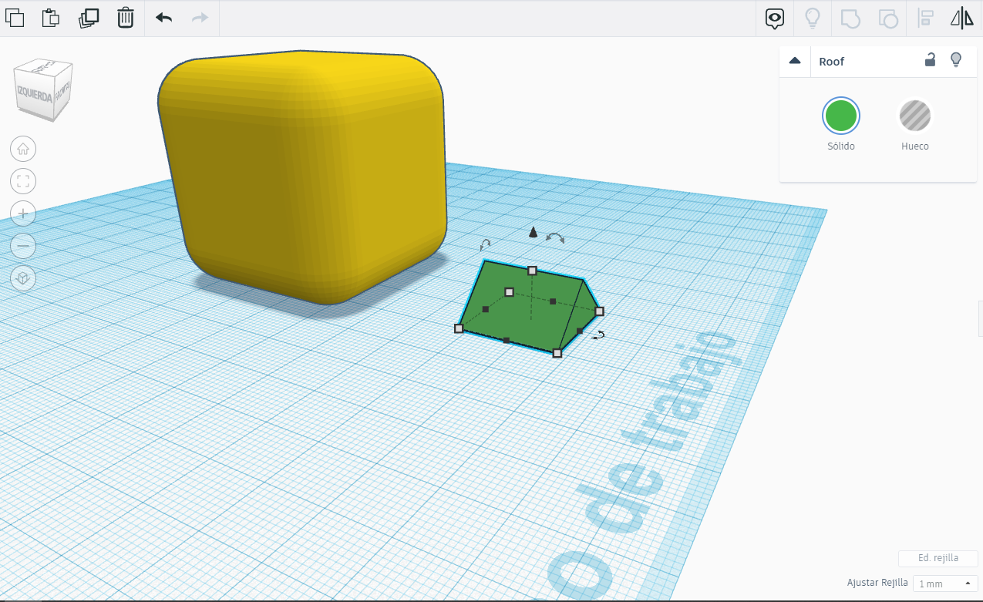Click the Ed. rejilla button
Screen dimensions: 983x602
[x=938, y=558]
